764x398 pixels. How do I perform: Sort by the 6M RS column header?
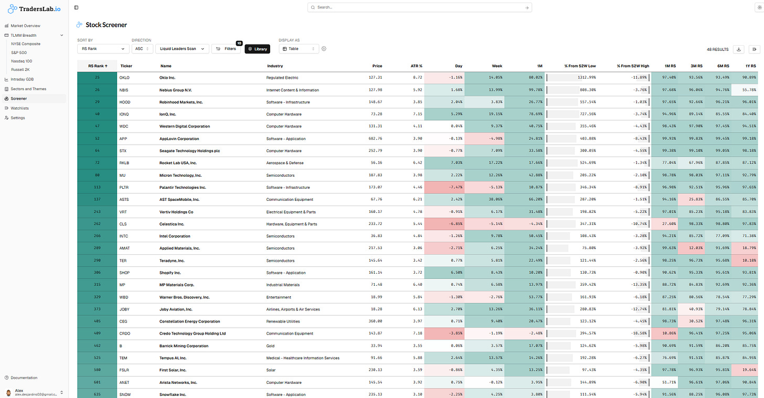click(x=723, y=66)
